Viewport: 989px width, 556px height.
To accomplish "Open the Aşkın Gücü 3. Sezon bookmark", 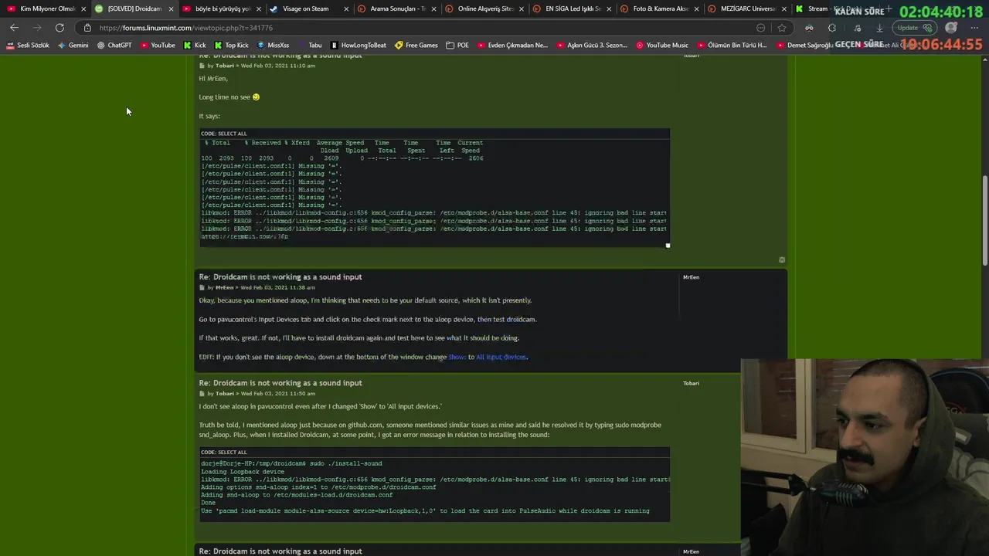I will click(592, 46).
